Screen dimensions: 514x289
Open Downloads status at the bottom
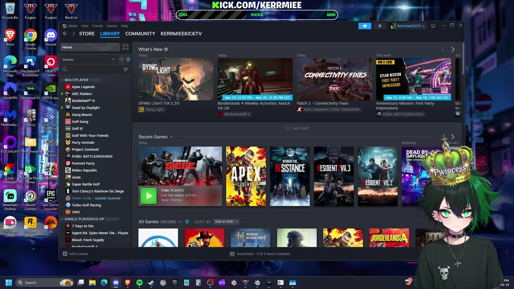coord(260,254)
